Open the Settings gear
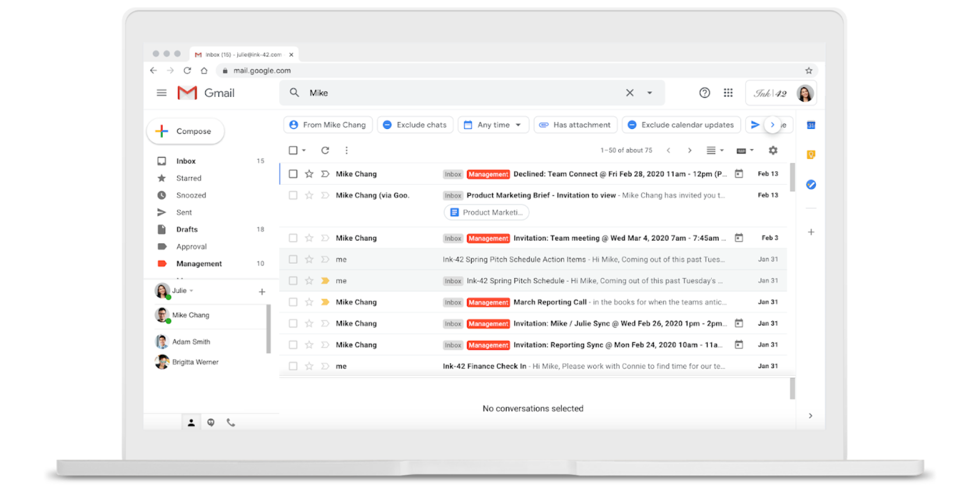 pos(772,150)
